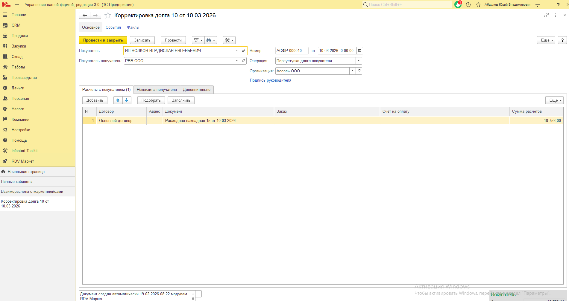This screenshot has height=301, width=569.
Task: Open the Покупатель-получатель record card
Action: click(243, 61)
